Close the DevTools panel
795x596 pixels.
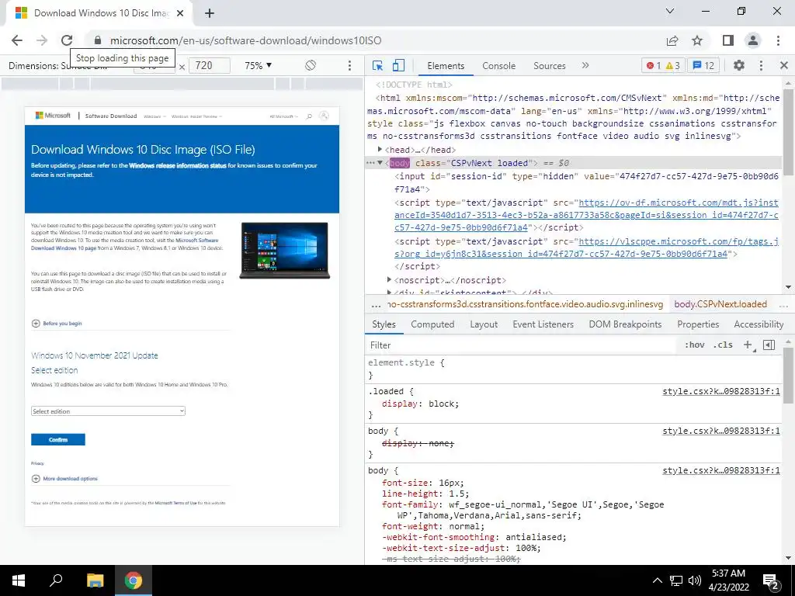pos(784,65)
